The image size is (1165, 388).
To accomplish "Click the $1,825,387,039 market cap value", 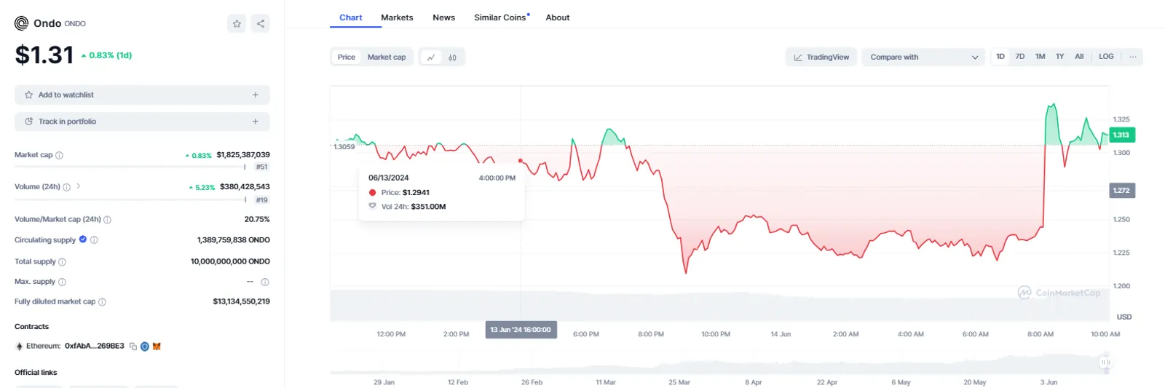I will 243,155.
